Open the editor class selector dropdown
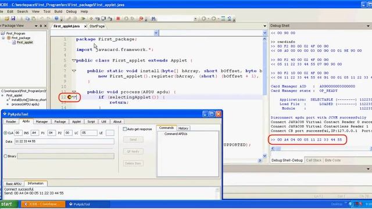Viewport: 372px width, 209px height. 156,33
